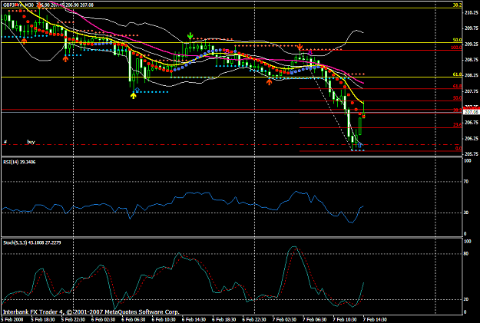Click the 7 Feb 10:30 time label
This screenshot has width=480, height=323.
tap(345, 319)
